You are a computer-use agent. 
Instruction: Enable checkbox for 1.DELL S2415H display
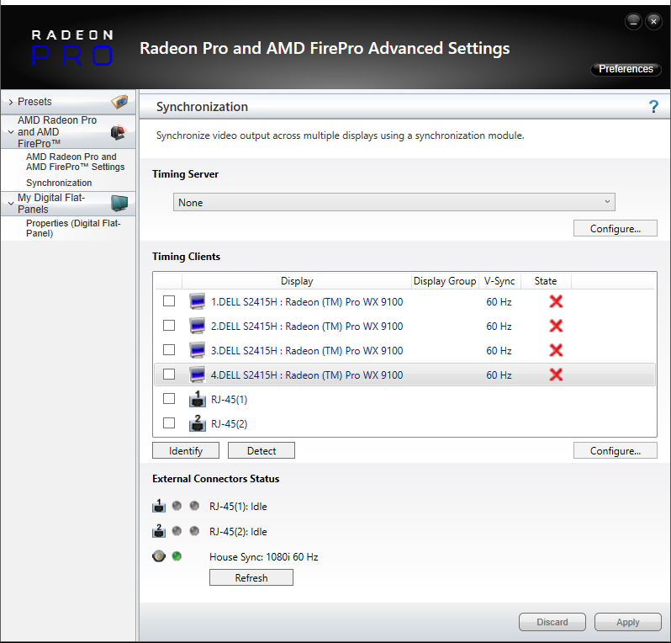(169, 301)
